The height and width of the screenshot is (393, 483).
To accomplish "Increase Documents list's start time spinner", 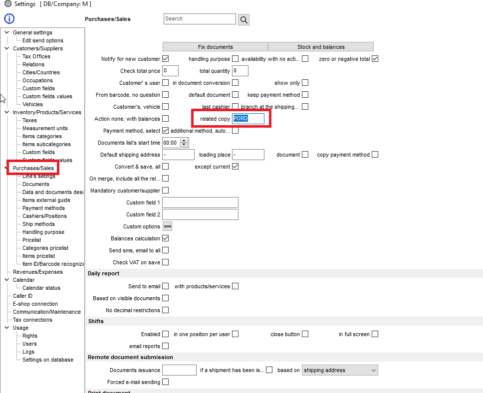I will tap(185, 141).
